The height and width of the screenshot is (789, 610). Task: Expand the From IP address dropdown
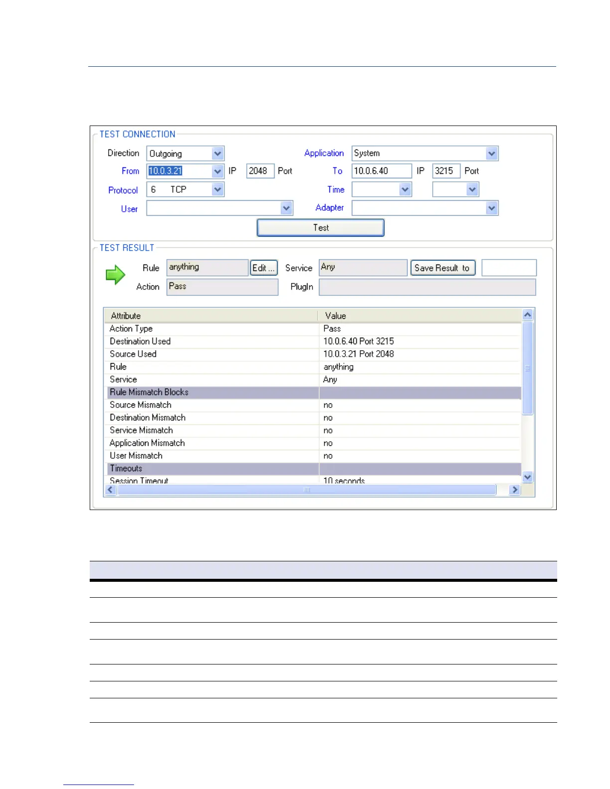[217, 171]
